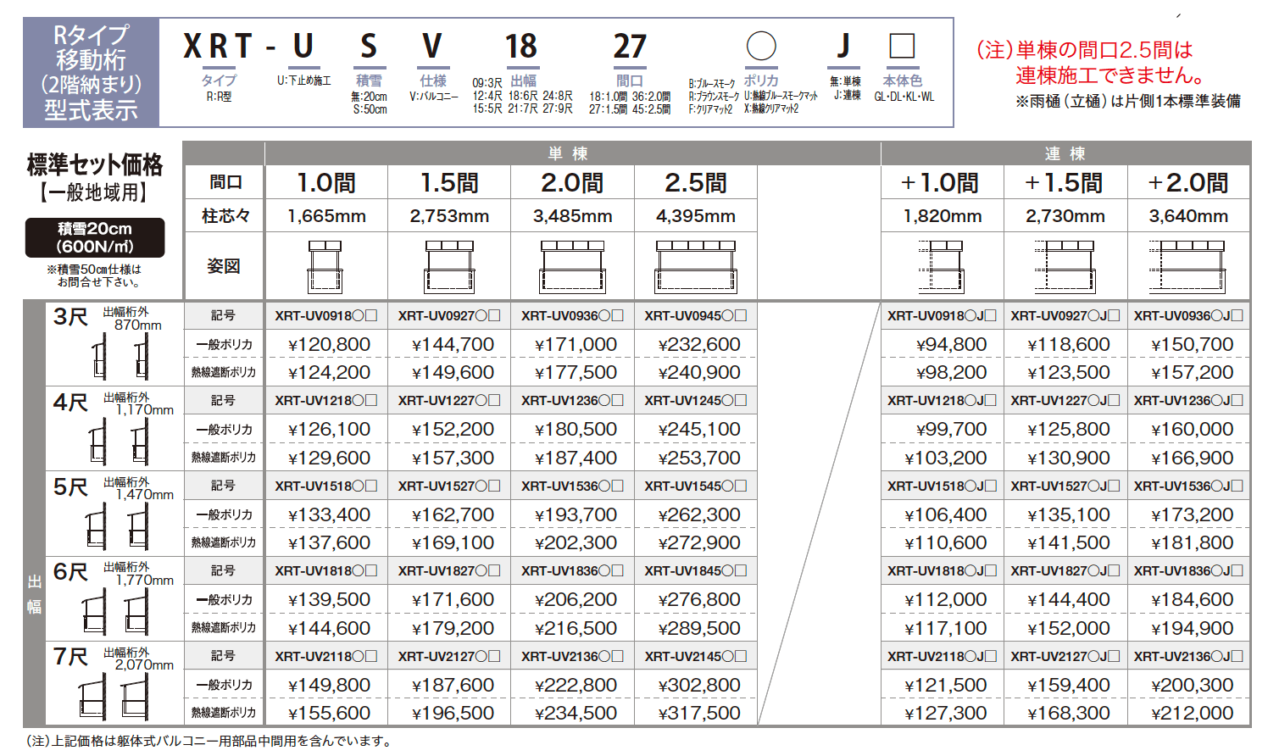Select the 2.5間 front-view diagram

(695, 266)
